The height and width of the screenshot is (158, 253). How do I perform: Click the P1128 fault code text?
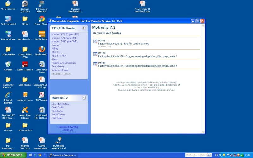point(102,53)
